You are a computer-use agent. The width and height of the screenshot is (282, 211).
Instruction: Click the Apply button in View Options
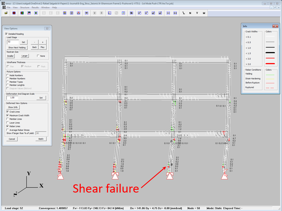(x=41, y=139)
